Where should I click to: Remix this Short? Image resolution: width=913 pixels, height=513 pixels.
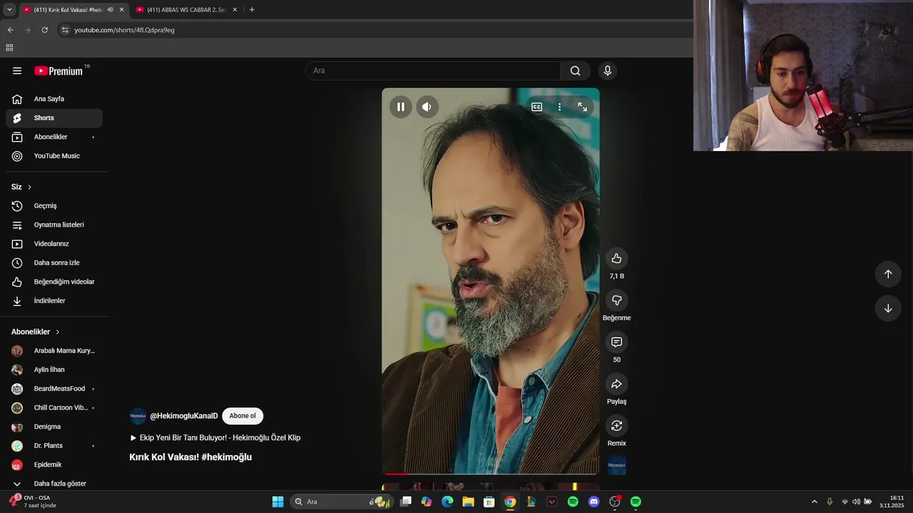pos(616,425)
